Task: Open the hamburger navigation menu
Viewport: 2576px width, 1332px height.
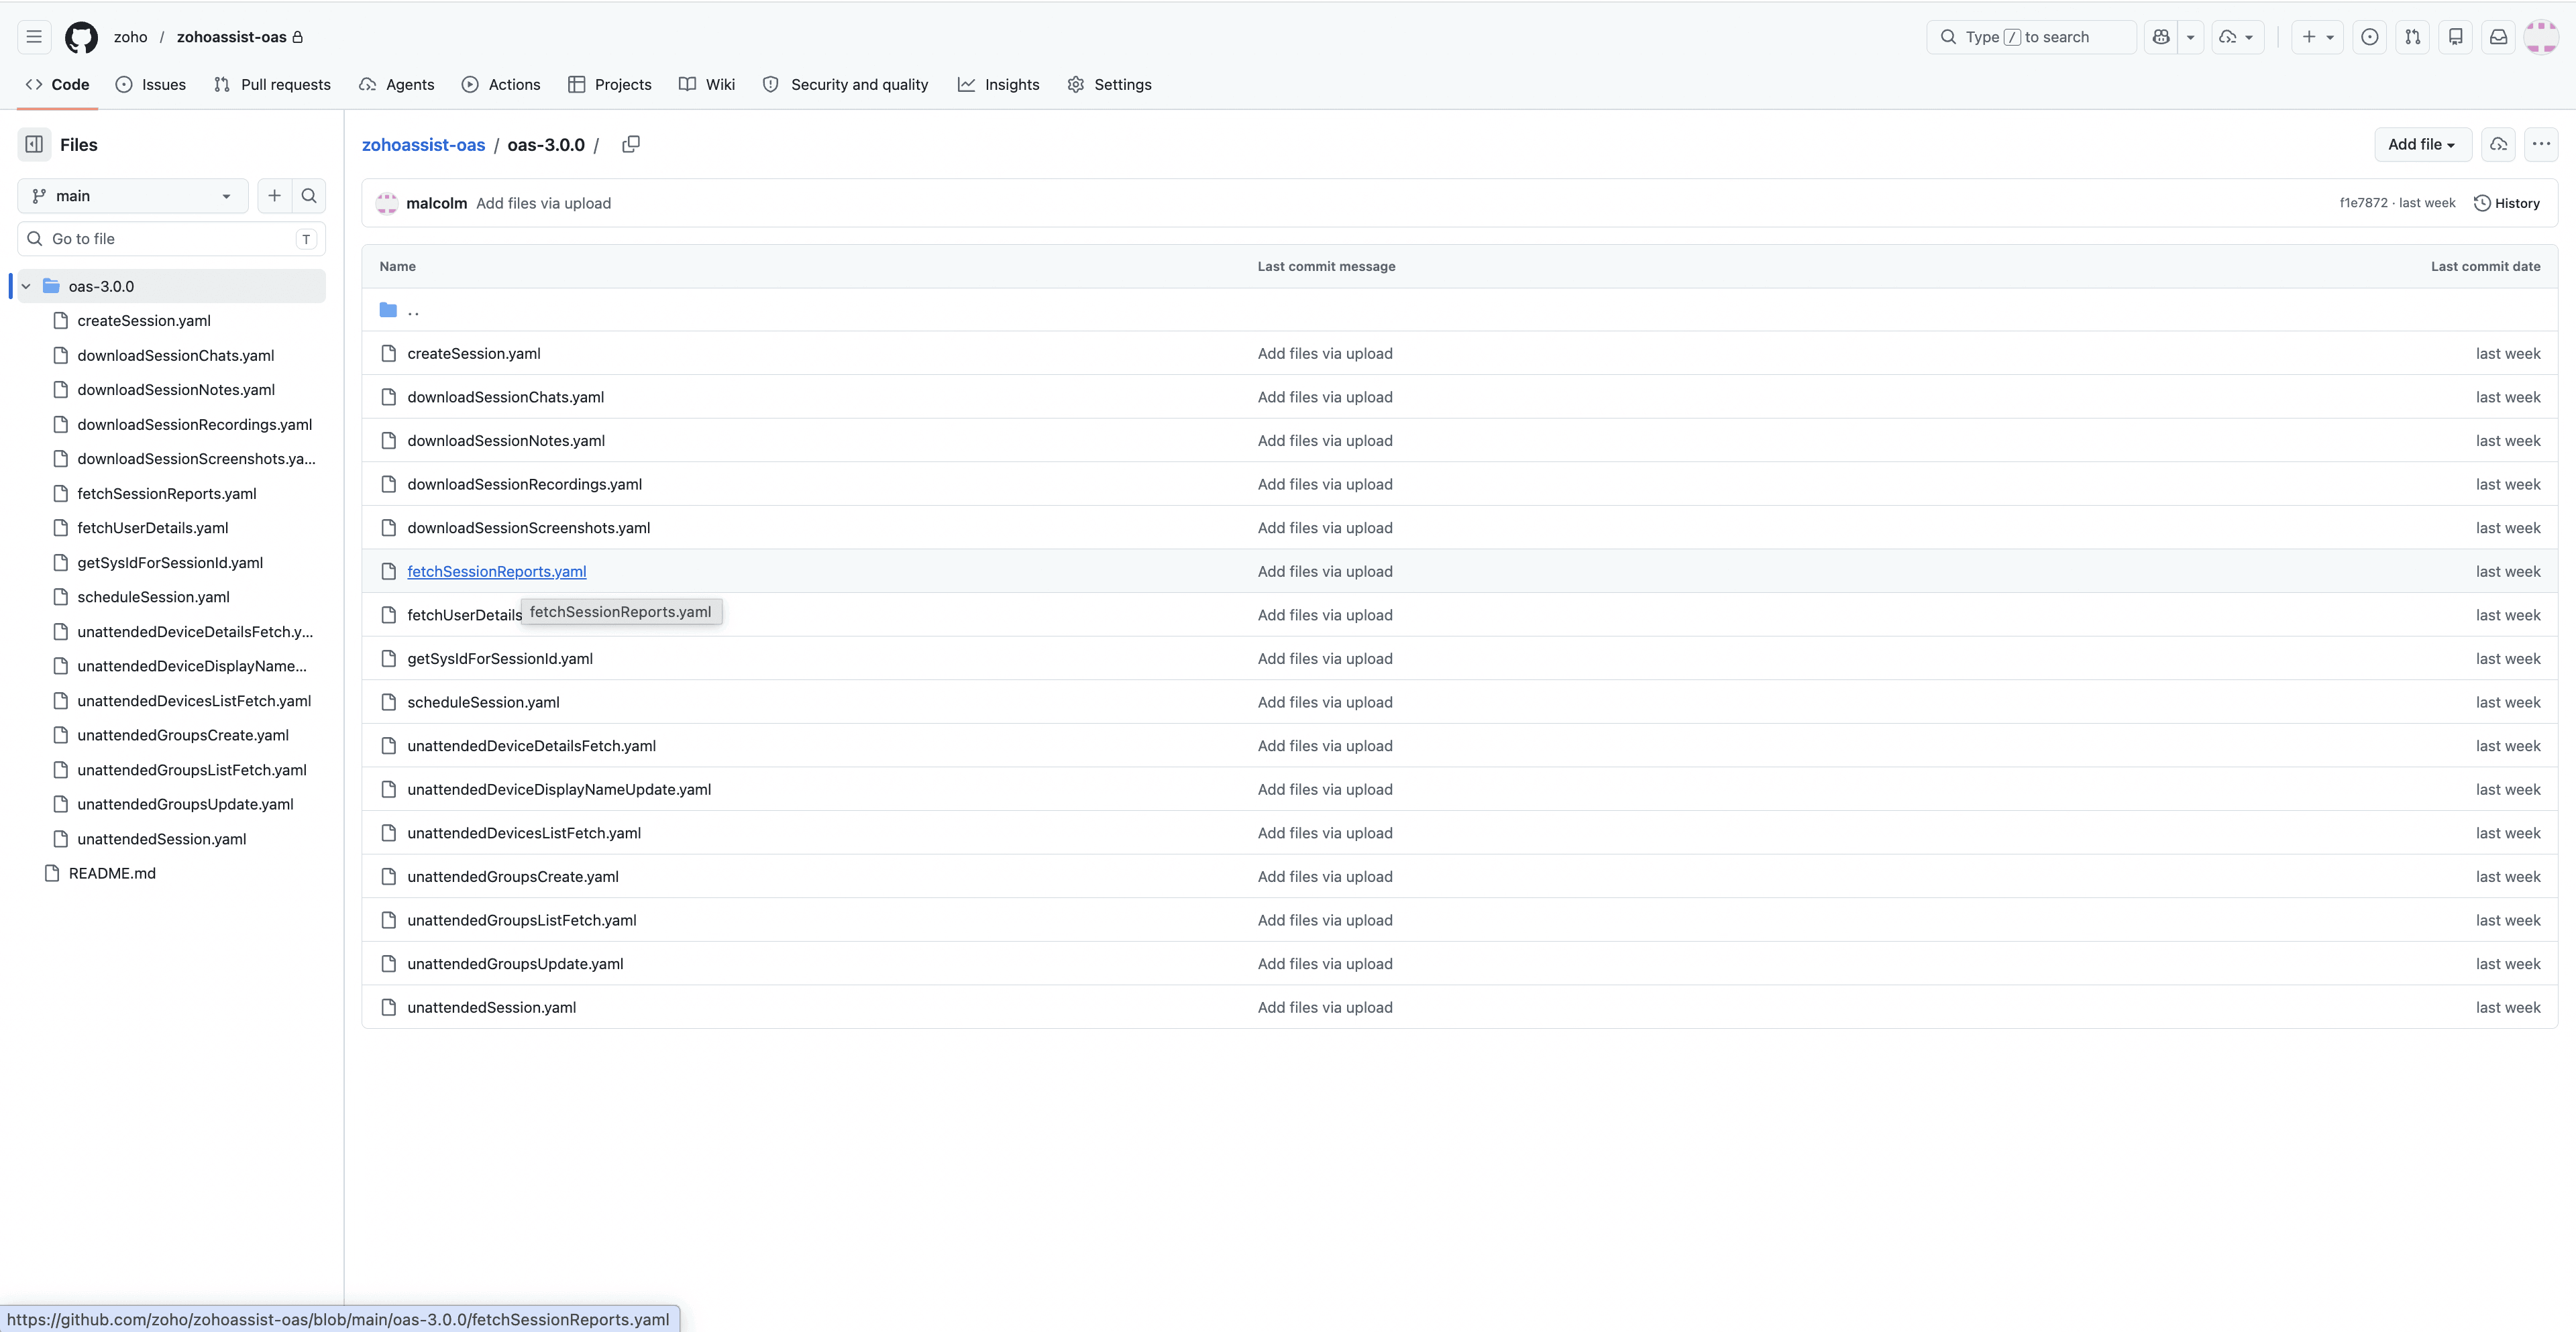Action: click(x=34, y=37)
